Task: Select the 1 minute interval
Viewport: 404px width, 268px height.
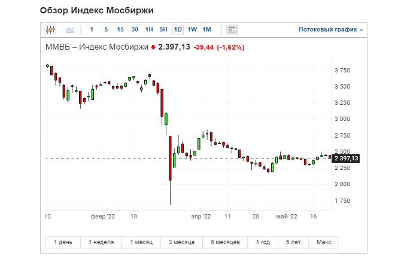Action: click(x=92, y=29)
